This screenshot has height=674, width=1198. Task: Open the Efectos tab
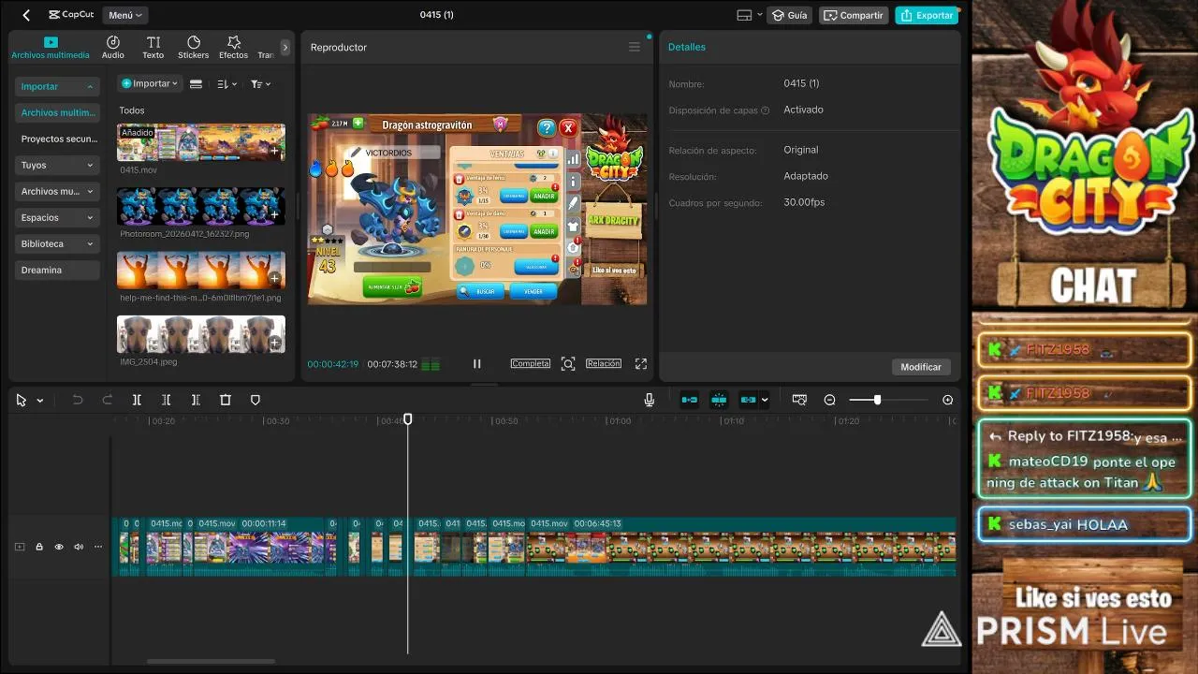pyautogui.click(x=234, y=48)
